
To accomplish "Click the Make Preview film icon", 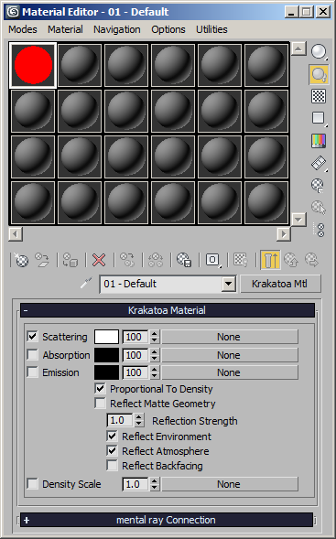I will tap(319, 163).
